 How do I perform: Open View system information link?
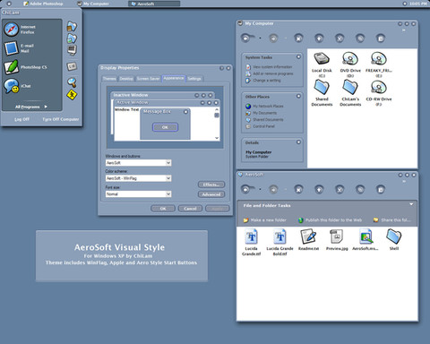click(269, 67)
